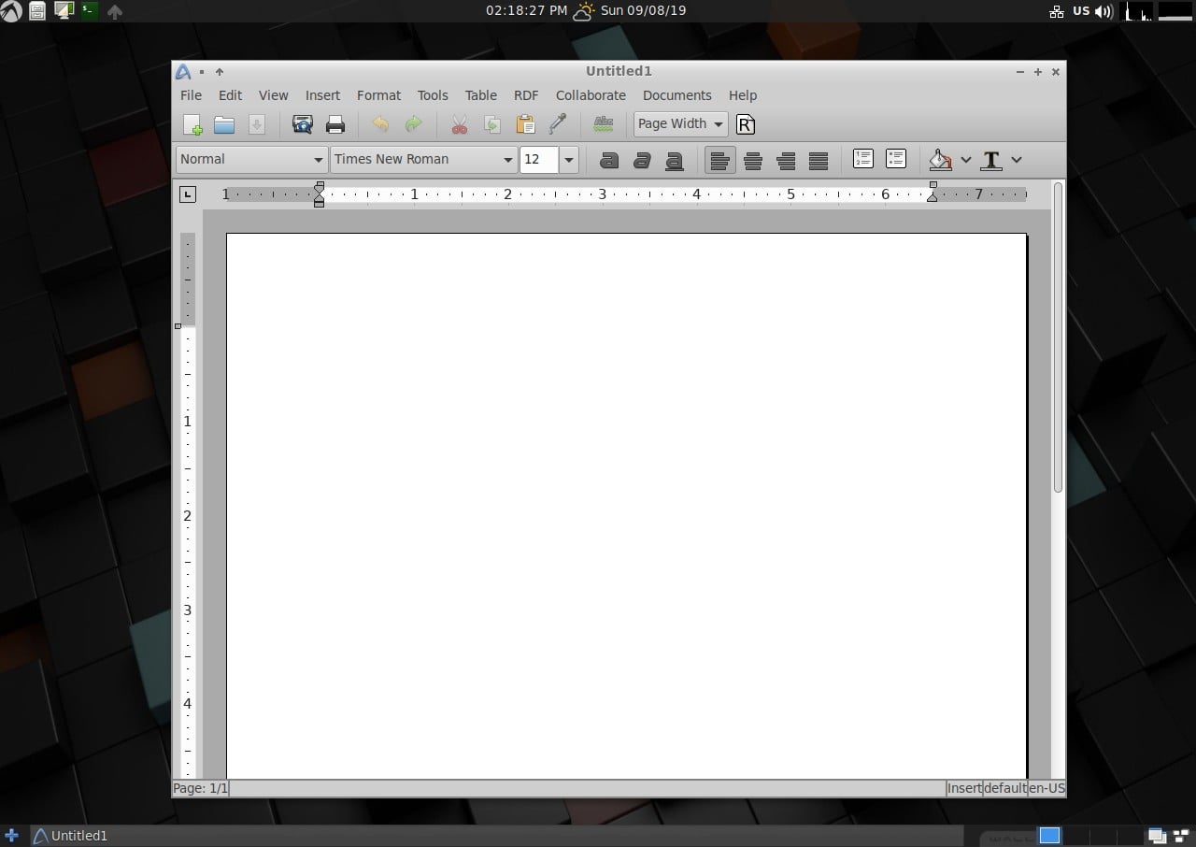The image size is (1196, 847).
Task: Insert a numbered list
Action: point(863,160)
